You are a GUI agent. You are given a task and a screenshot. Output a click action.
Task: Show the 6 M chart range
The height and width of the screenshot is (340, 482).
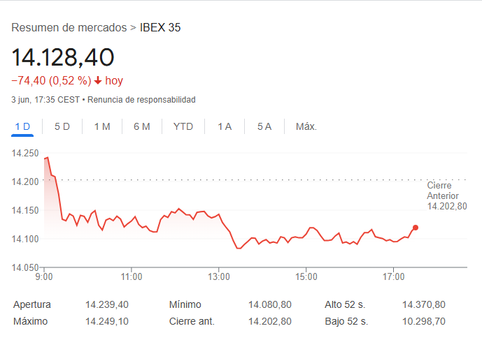(142, 126)
